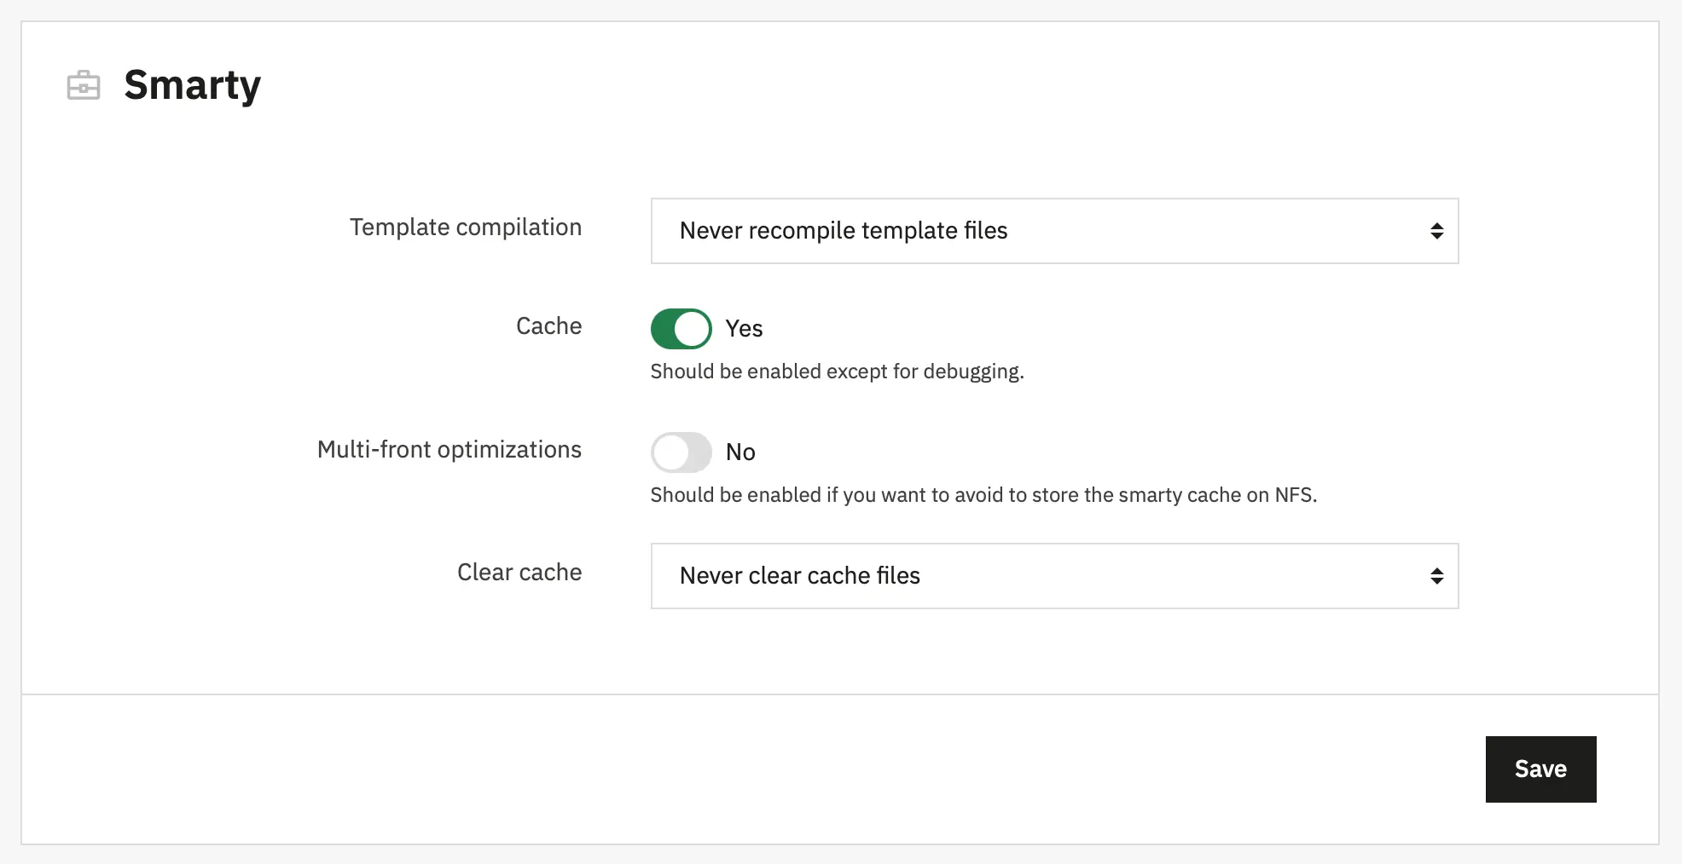
Task: Click the Save button
Action: [x=1540, y=769]
